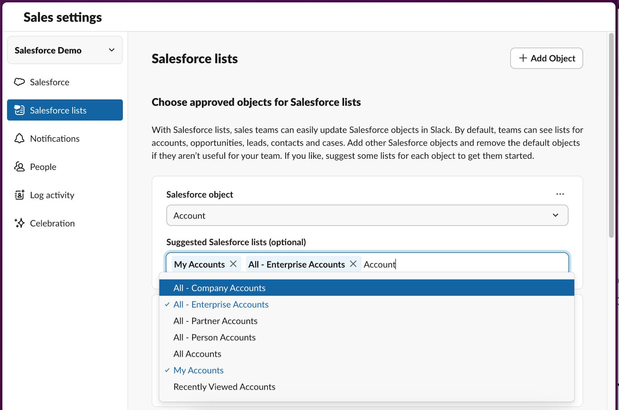Open the Celebration settings page
The height and width of the screenshot is (410, 619).
pos(65,223)
